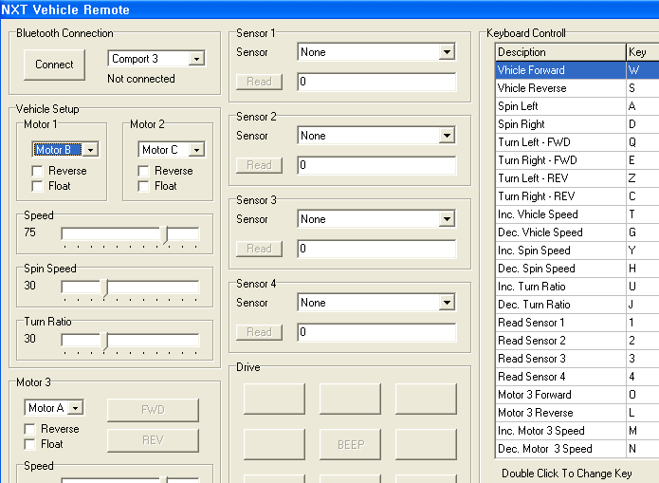Image resolution: width=659 pixels, height=483 pixels.
Task: Select the Turn Right - REV row
Action: pyautogui.click(x=577, y=196)
